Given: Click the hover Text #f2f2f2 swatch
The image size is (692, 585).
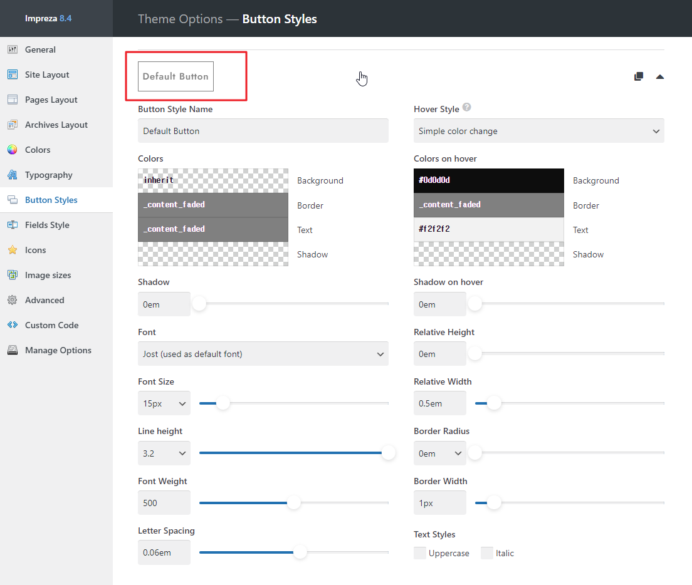Looking at the screenshot, I should click(x=488, y=229).
